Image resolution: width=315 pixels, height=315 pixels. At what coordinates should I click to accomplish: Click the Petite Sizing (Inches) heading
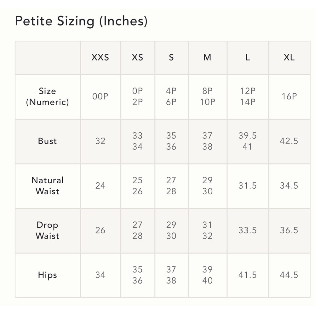[81, 21]
